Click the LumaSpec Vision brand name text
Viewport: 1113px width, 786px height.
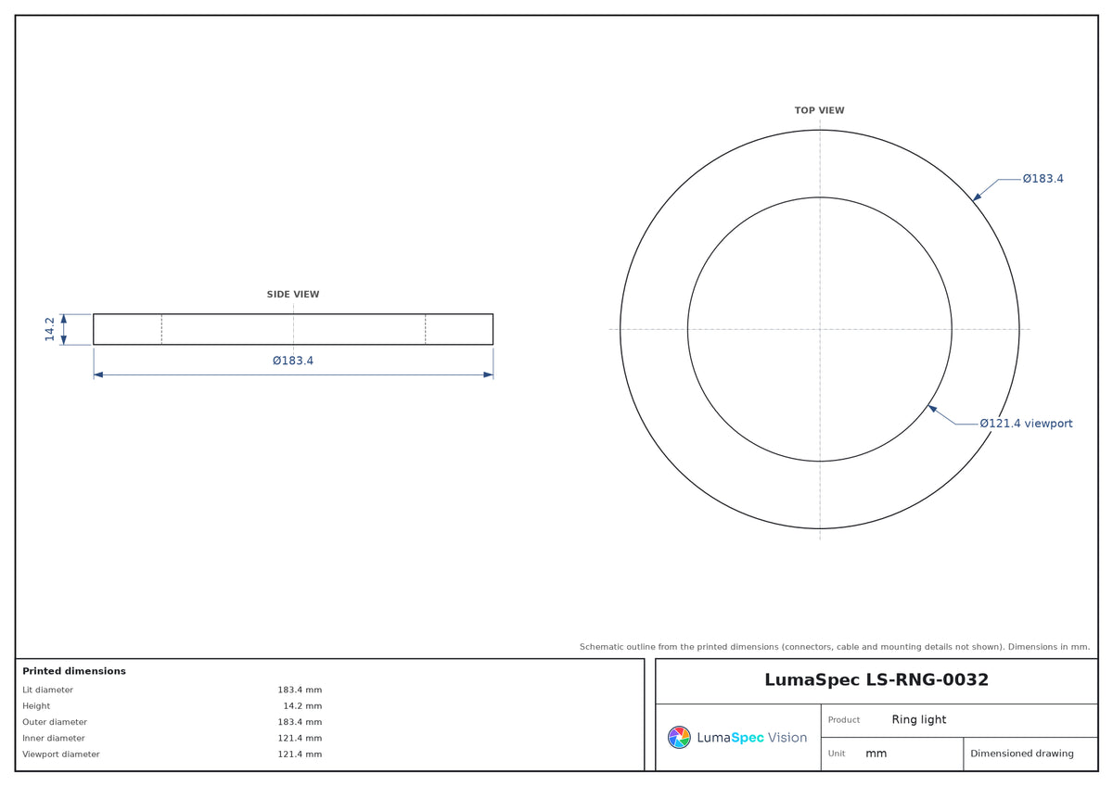click(x=751, y=738)
